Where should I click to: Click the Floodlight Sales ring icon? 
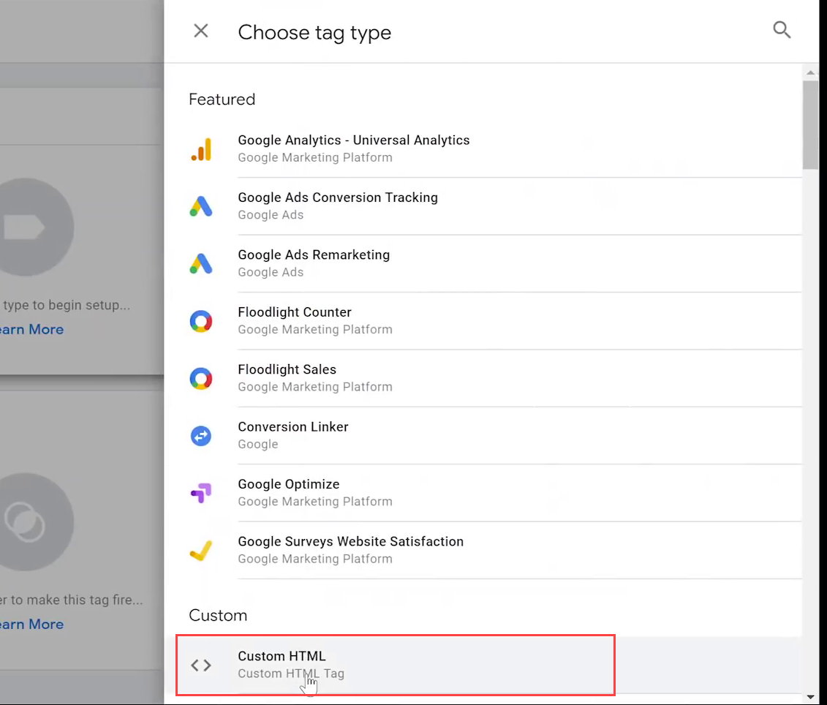coord(201,378)
